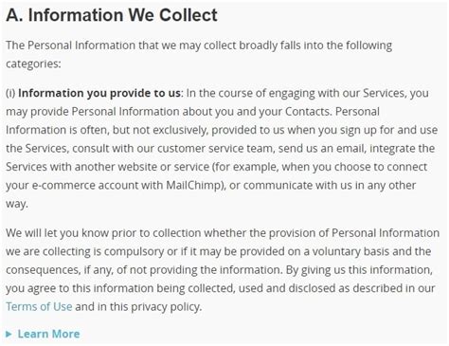This screenshot has height=346, width=449.
Task: Click the word 'categories:' in the intro
Action: coord(33,64)
